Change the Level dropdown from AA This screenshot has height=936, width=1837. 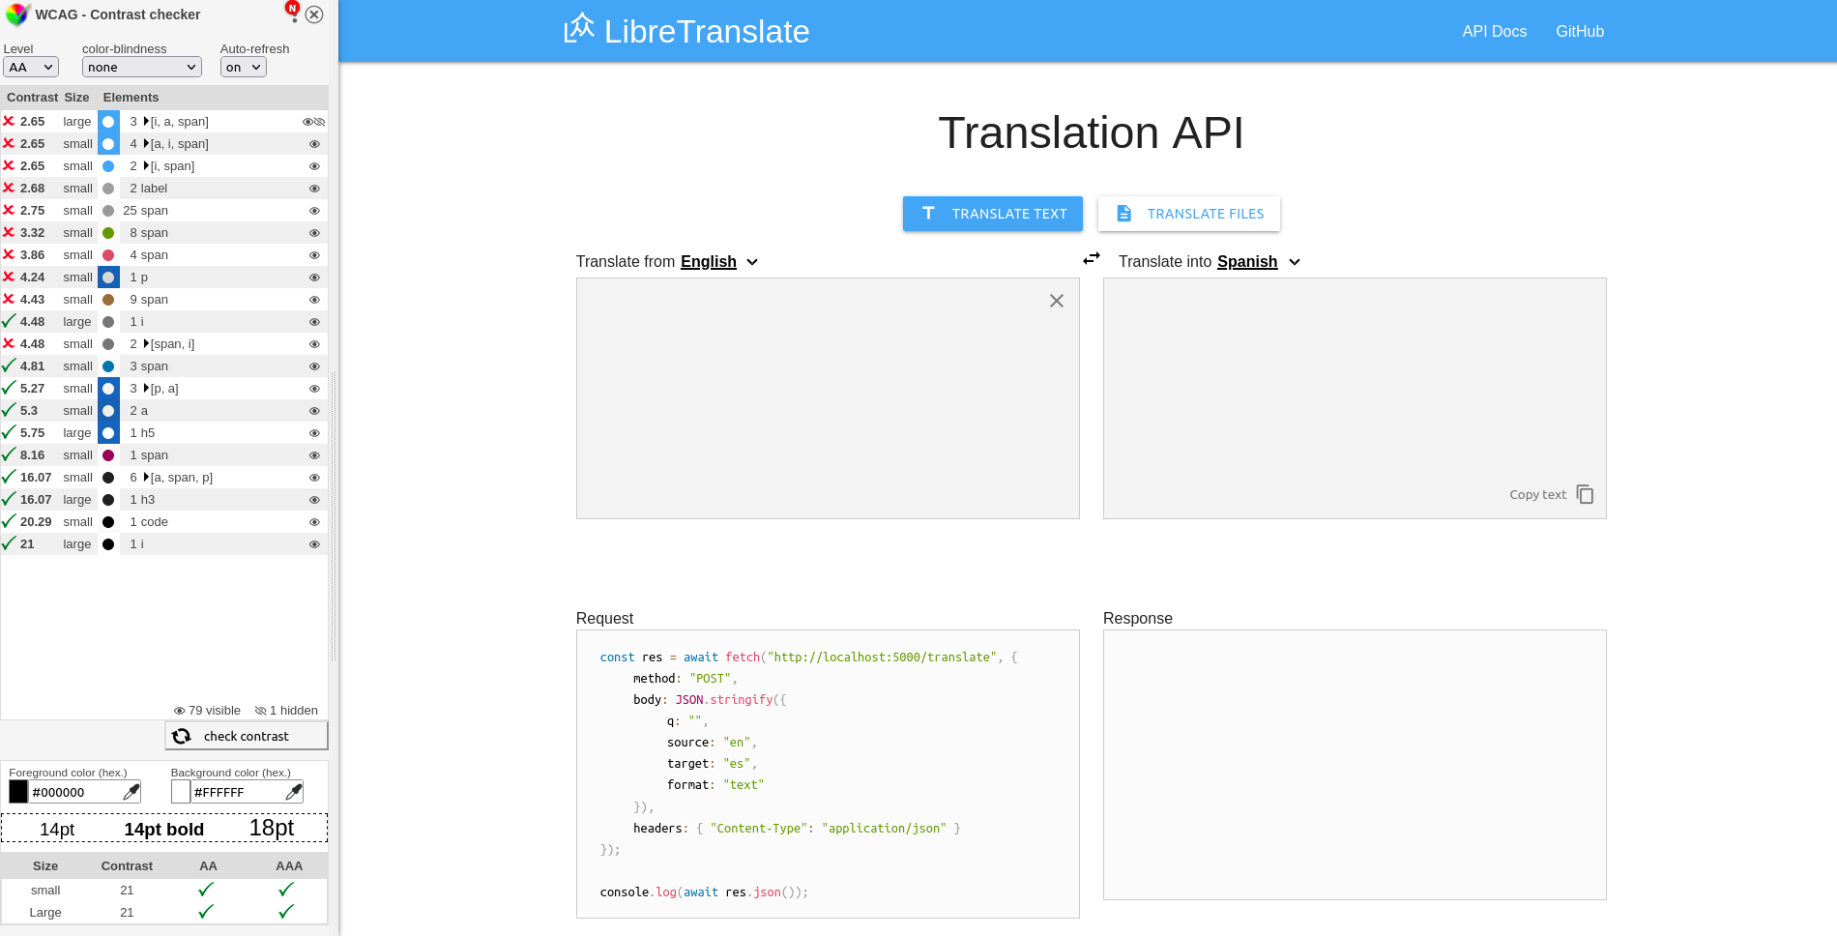[x=30, y=67]
